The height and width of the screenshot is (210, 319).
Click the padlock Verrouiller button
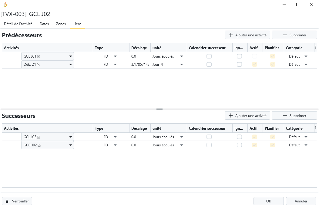(x=17, y=201)
